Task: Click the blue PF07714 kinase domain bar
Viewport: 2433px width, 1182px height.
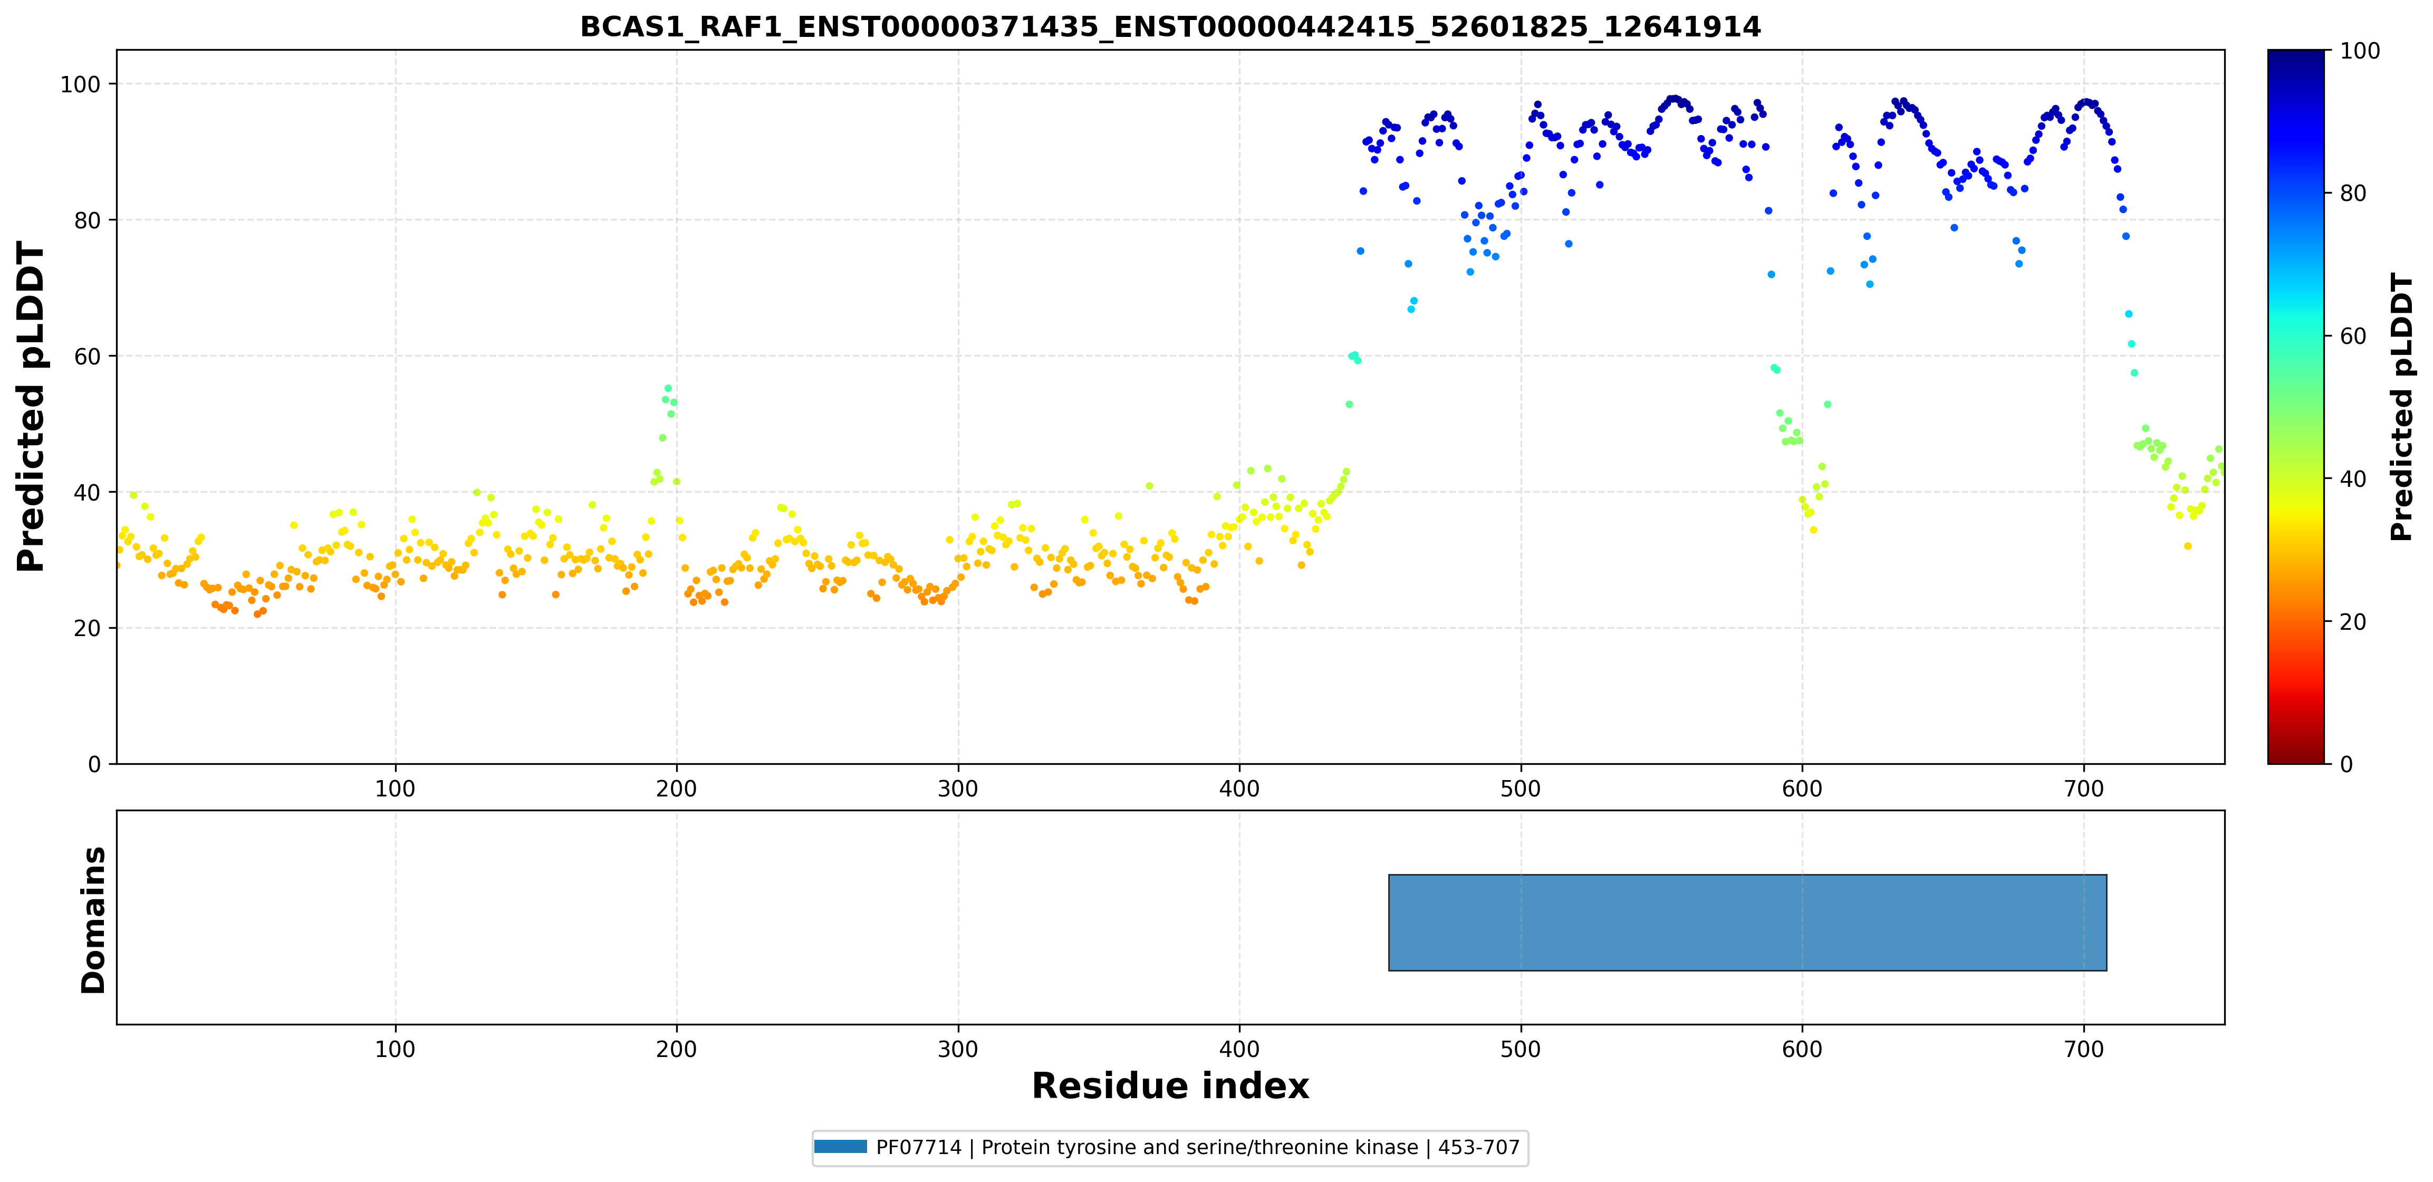Action: point(1747,922)
